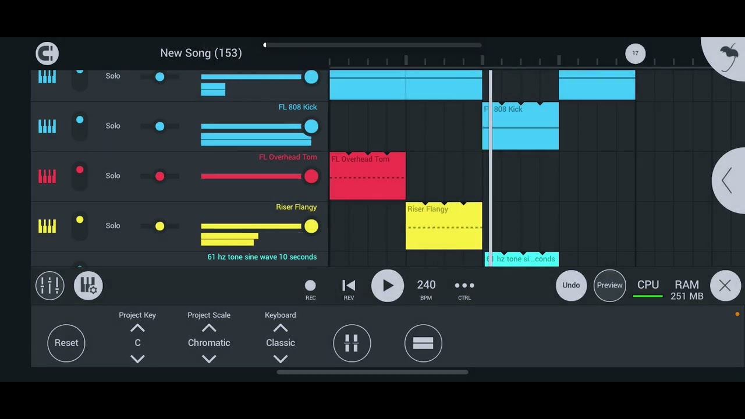This screenshot has height=419, width=745.
Task: Select the 61 hz tone cyan clip
Action: tap(521, 260)
